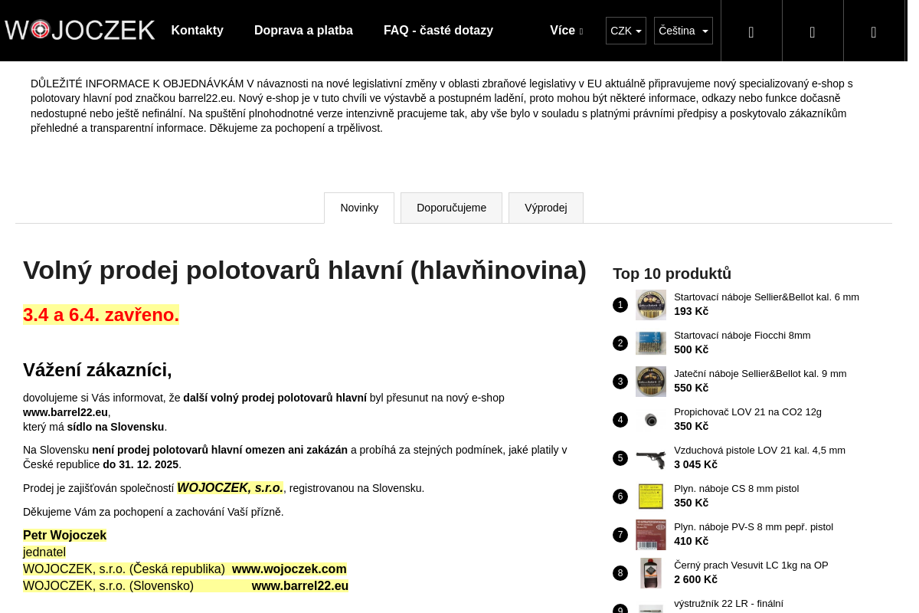Open the CZK currency dropdown
This screenshot has height=613, width=919.
click(626, 31)
